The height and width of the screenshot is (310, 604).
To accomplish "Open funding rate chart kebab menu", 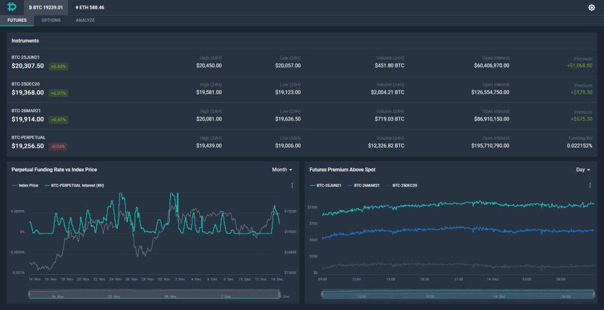I will pyautogui.click(x=292, y=185).
